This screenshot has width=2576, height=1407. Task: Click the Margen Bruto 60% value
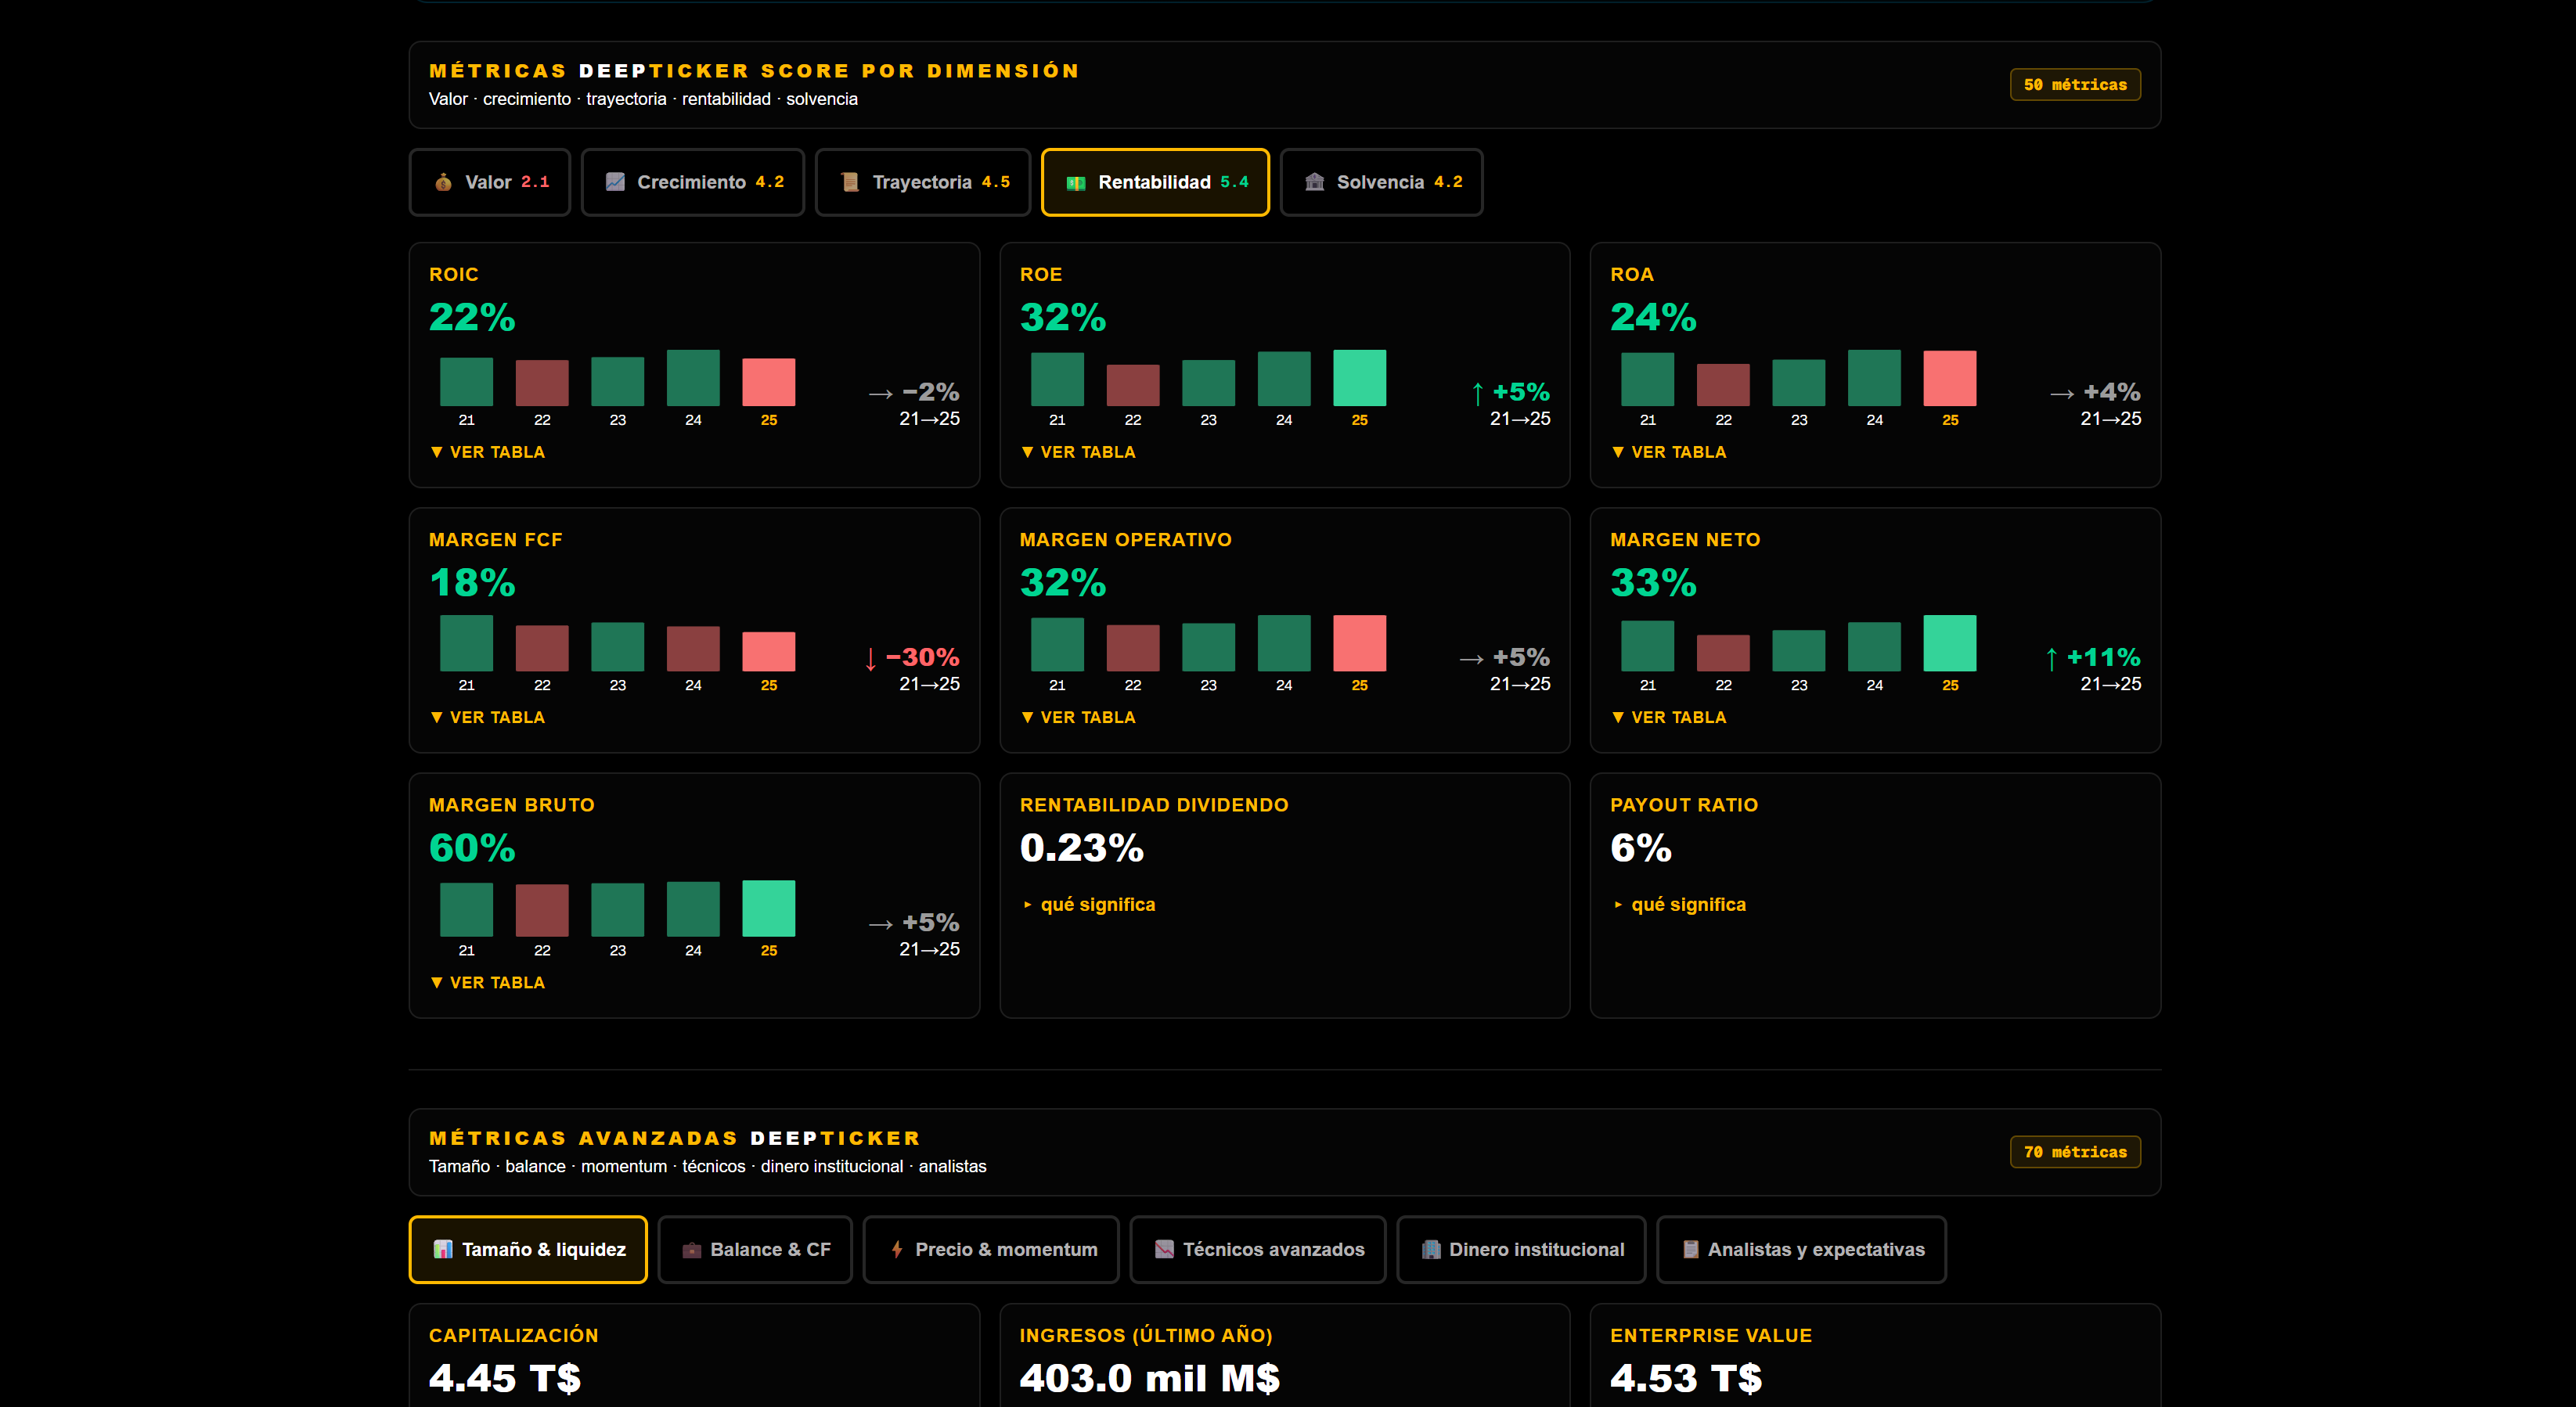(472, 847)
